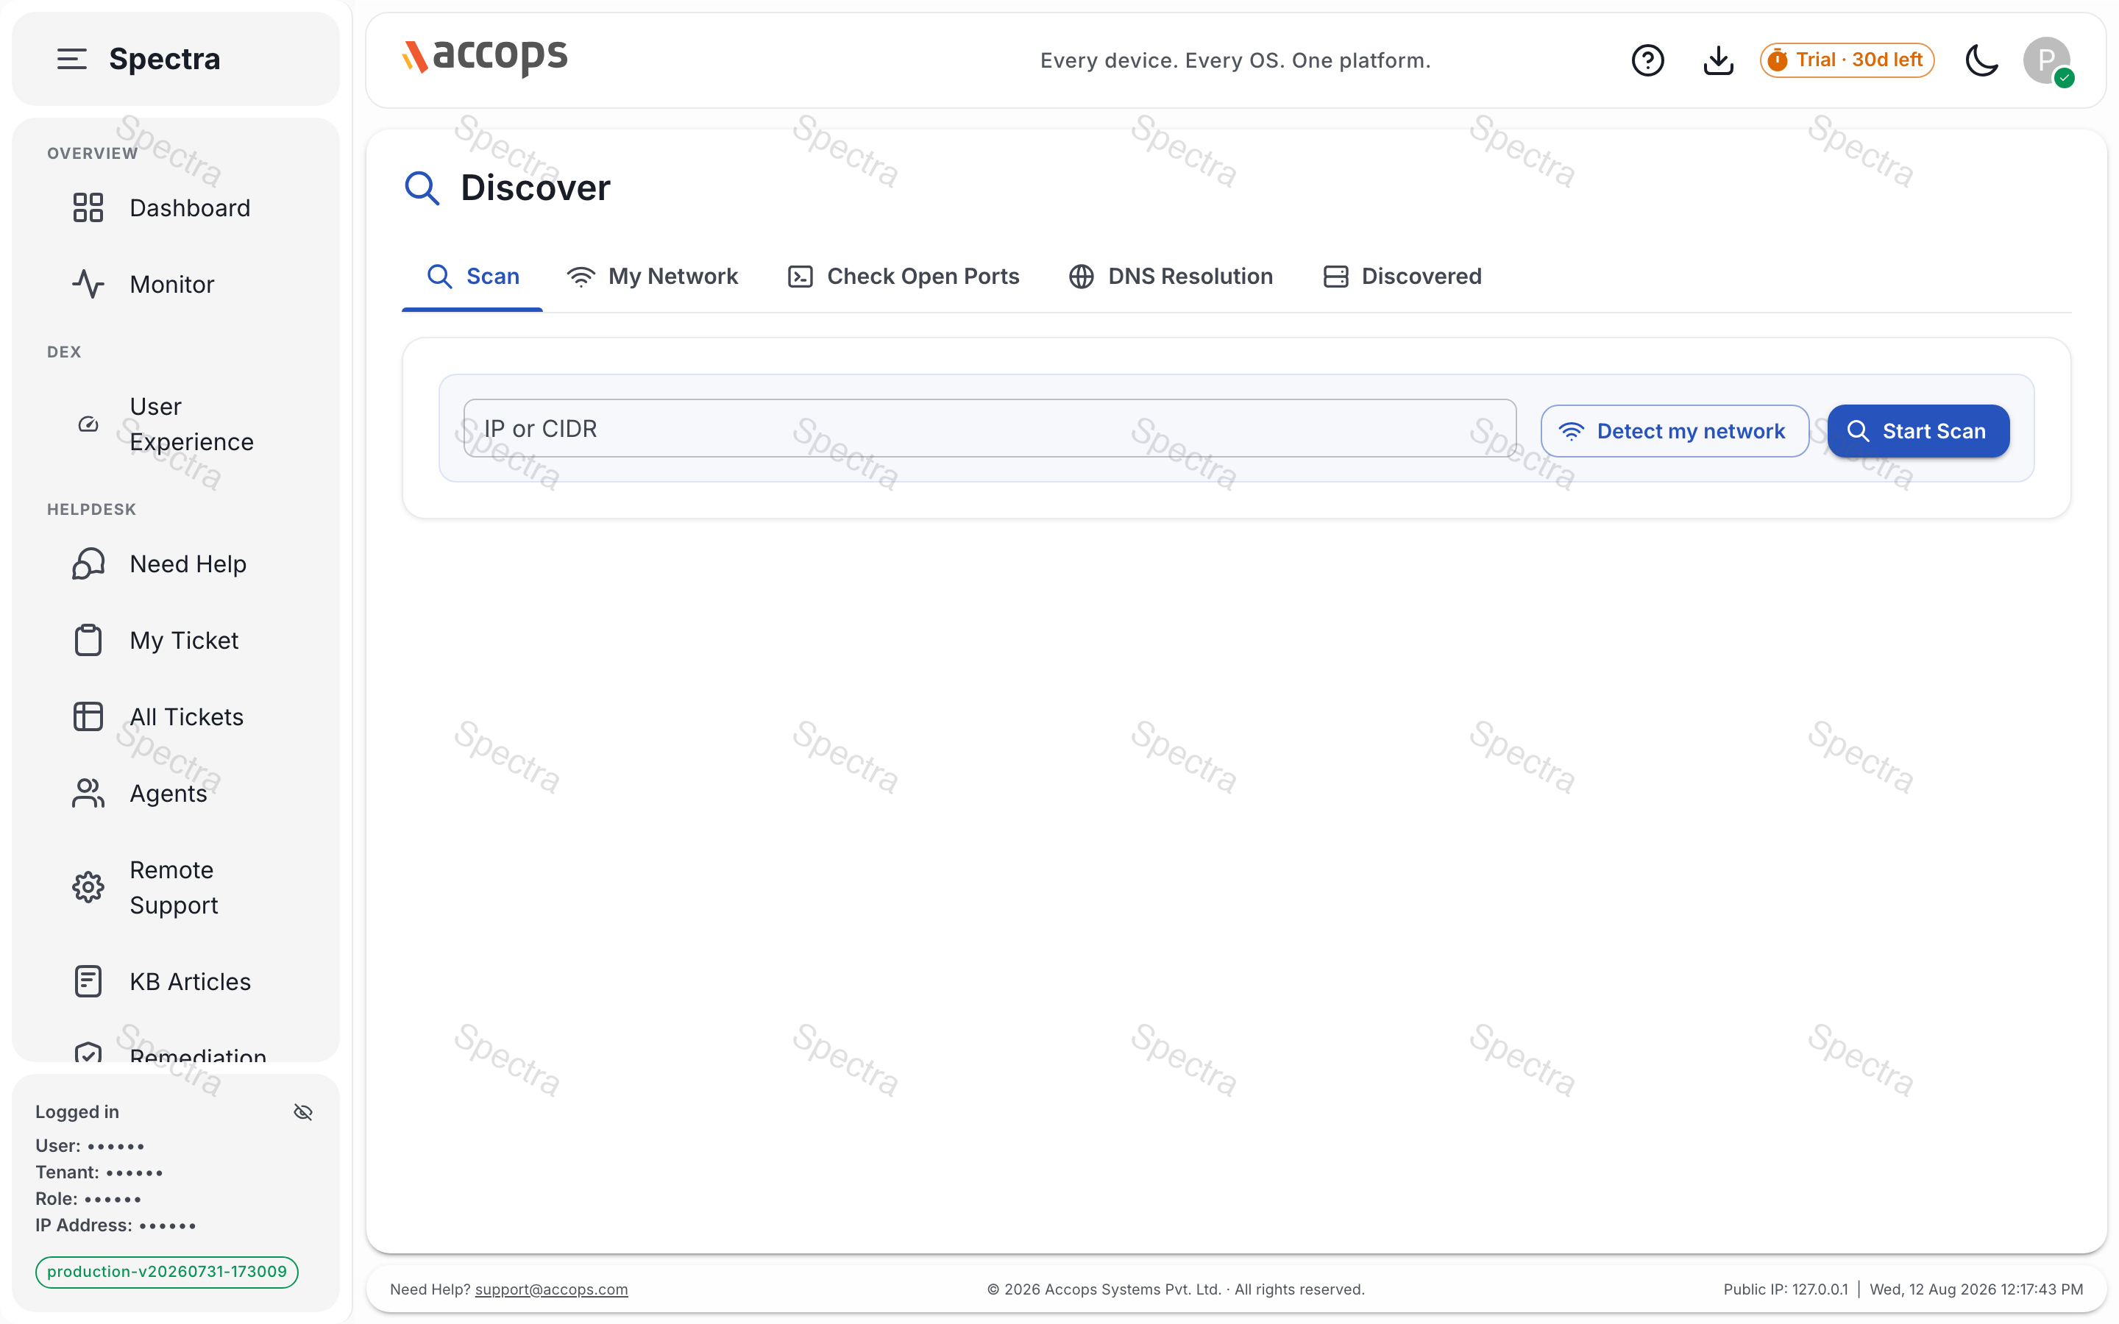Screen dimensions: 2119x1324
Task: Click the globe icon on DNS Resolution
Action: pos(1082,277)
